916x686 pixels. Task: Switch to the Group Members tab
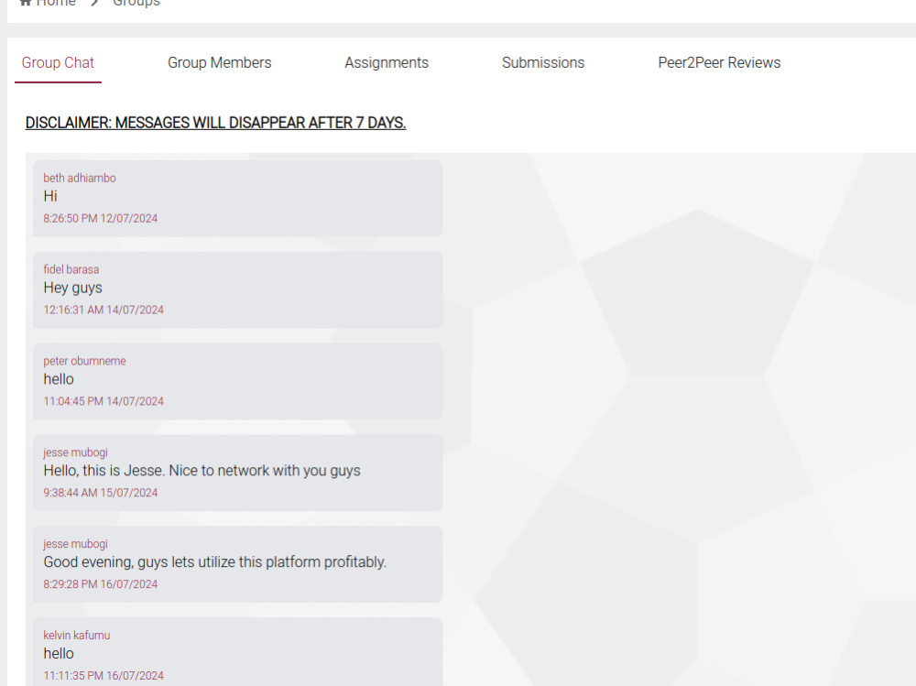click(220, 63)
